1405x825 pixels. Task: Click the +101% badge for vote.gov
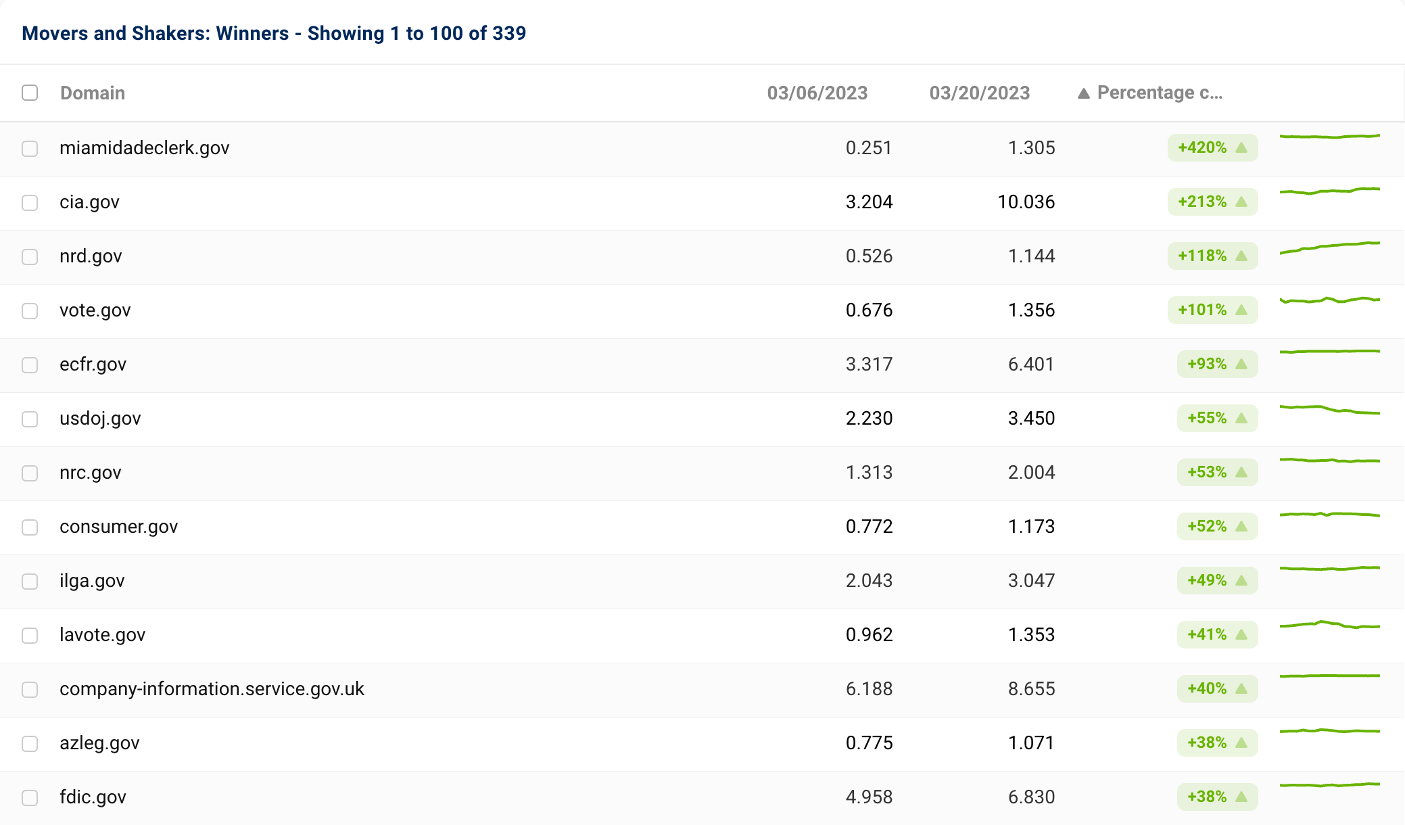click(x=1212, y=310)
